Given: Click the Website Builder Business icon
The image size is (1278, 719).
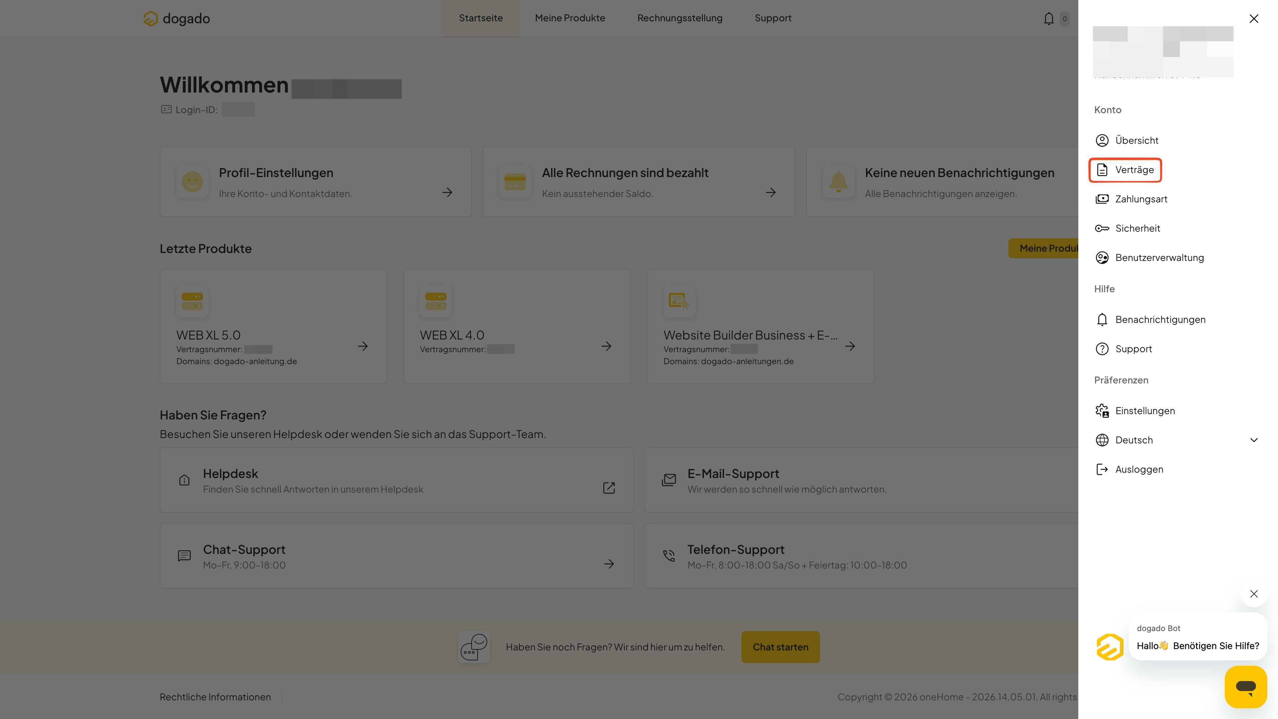Looking at the screenshot, I should (679, 301).
